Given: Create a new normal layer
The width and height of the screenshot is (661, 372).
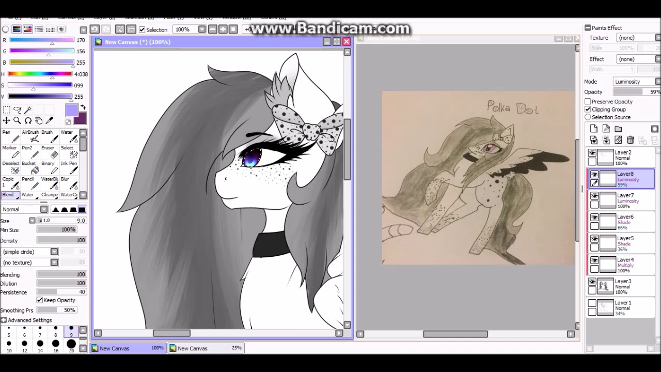Looking at the screenshot, I should click(x=594, y=129).
